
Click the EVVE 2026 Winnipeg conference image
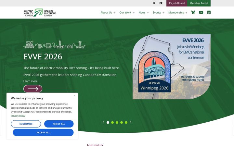[172, 67]
